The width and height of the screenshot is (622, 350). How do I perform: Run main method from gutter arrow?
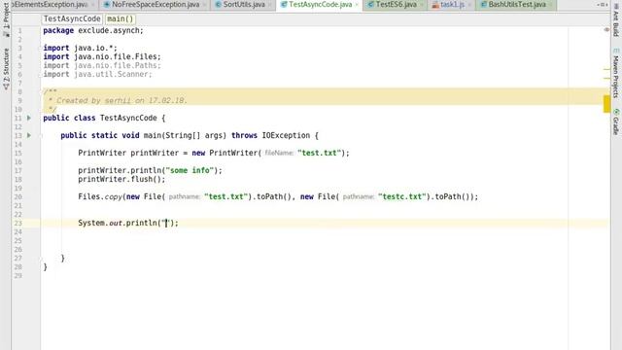29,135
